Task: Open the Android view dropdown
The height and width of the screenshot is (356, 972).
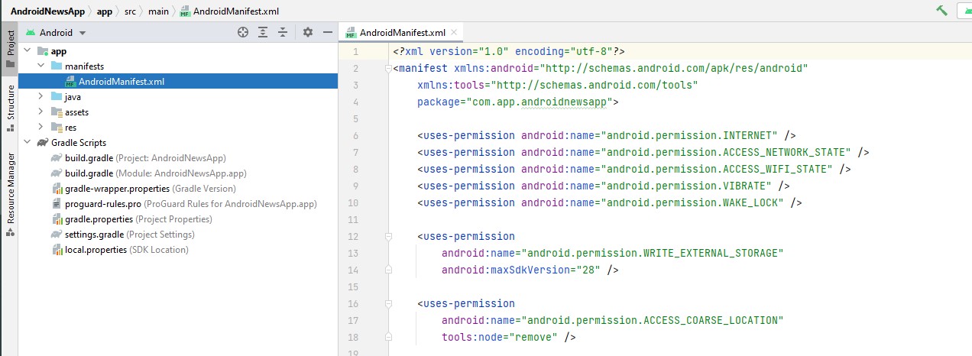Action: point(57,33)
